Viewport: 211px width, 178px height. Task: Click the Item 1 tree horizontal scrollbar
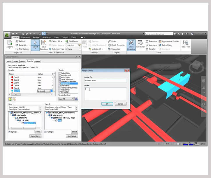click(24, 128)
